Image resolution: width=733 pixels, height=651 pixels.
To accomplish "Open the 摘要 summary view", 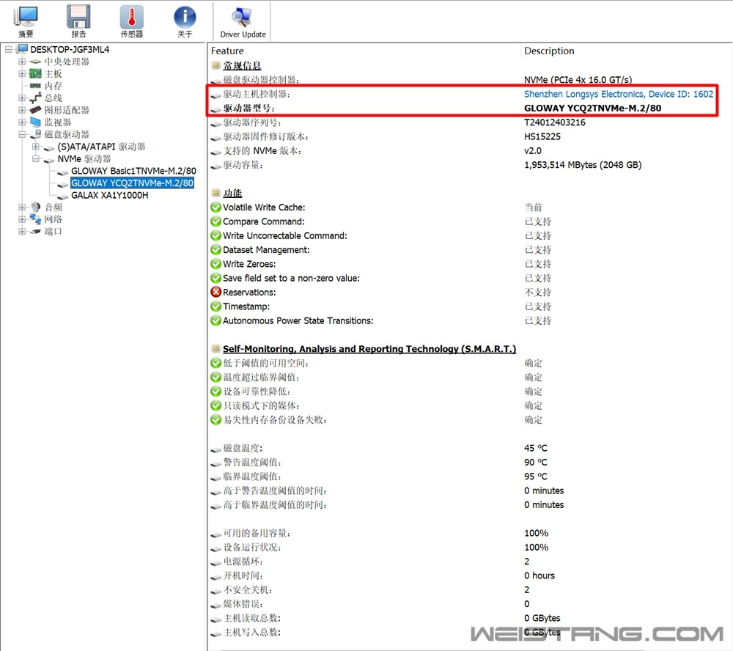I will click(x=26, y=21).
